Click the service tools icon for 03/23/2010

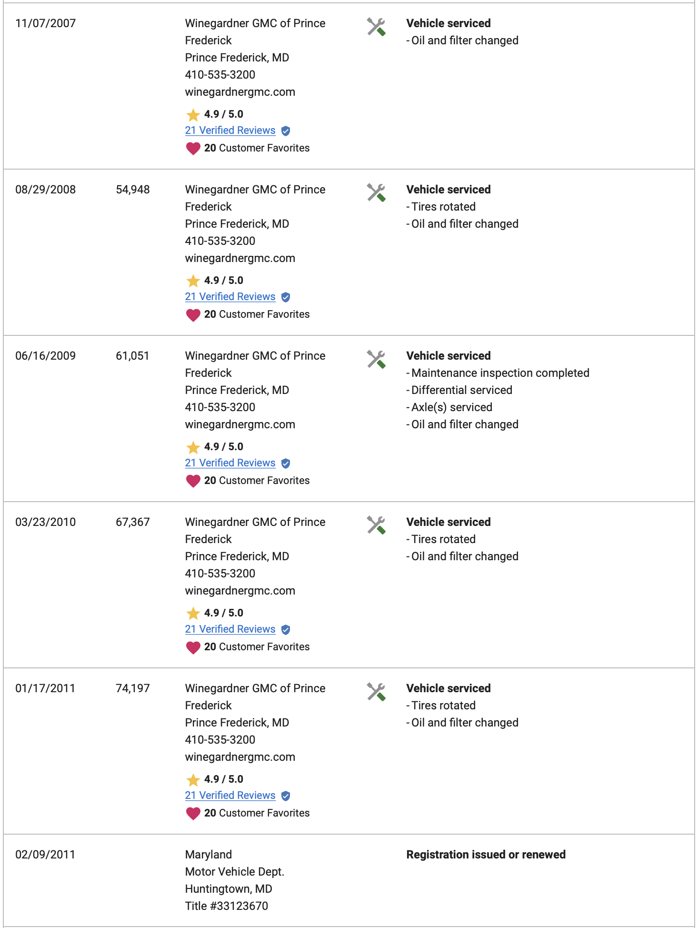coord(376,525)
